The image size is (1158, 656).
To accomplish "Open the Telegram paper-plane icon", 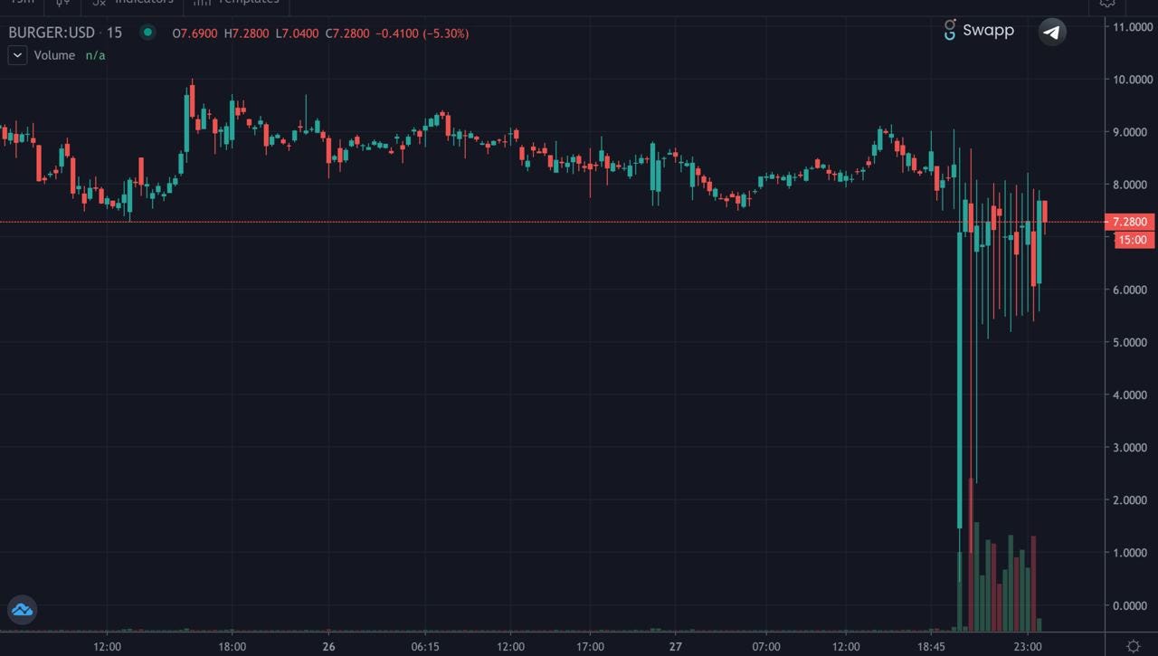I will pos(1051,32).
